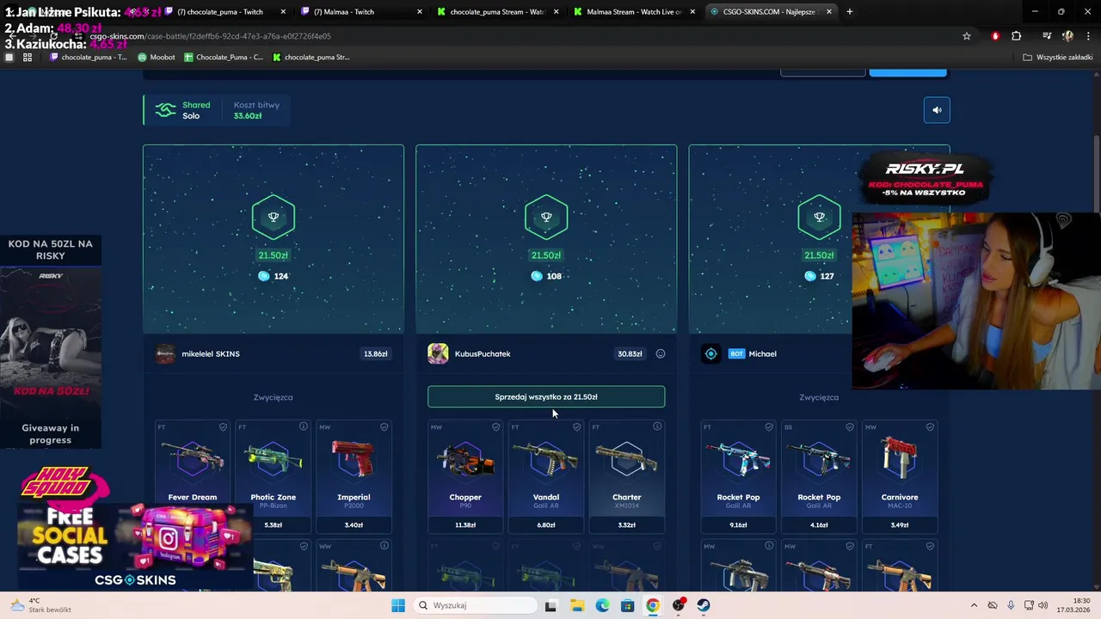Open the weather widget in taskbar
The image size is (1101, 619).
point(41,605)
